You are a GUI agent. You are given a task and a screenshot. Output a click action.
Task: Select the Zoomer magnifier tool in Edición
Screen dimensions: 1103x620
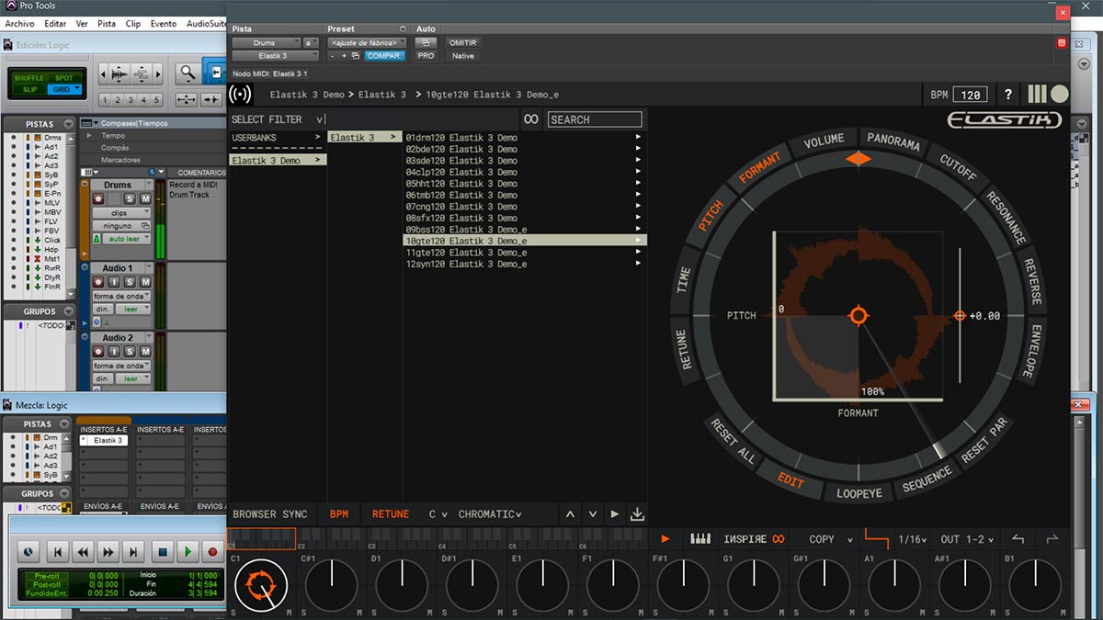(x=188, y=73)
